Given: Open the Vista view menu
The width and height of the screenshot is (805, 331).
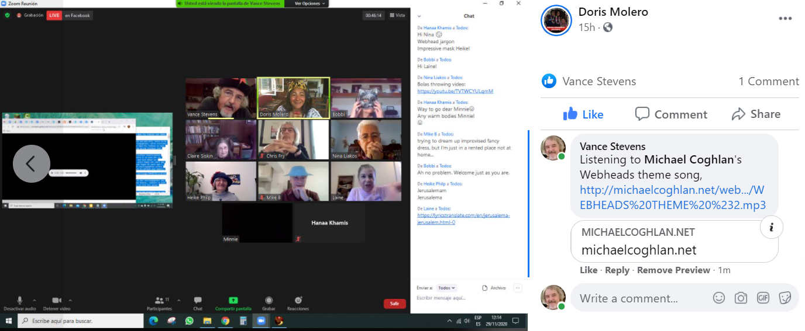Looking at the screenshot, I should point(398,16).
